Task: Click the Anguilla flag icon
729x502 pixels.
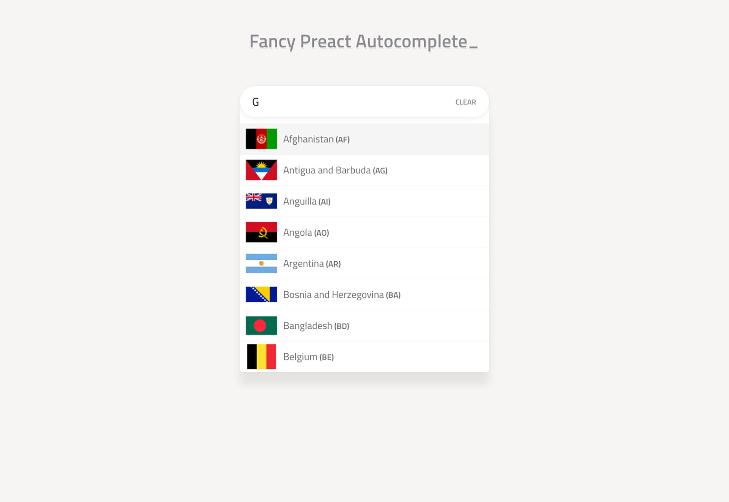Action: pyautogui.click(x=261, y=201)
